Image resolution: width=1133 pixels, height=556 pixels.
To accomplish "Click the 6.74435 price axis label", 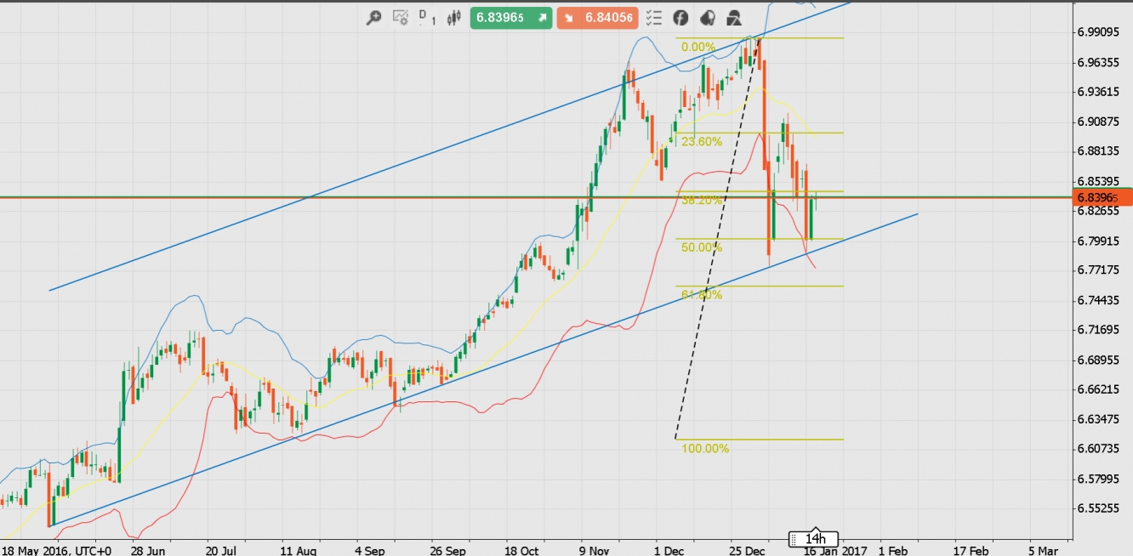I will coord(1097,300).
